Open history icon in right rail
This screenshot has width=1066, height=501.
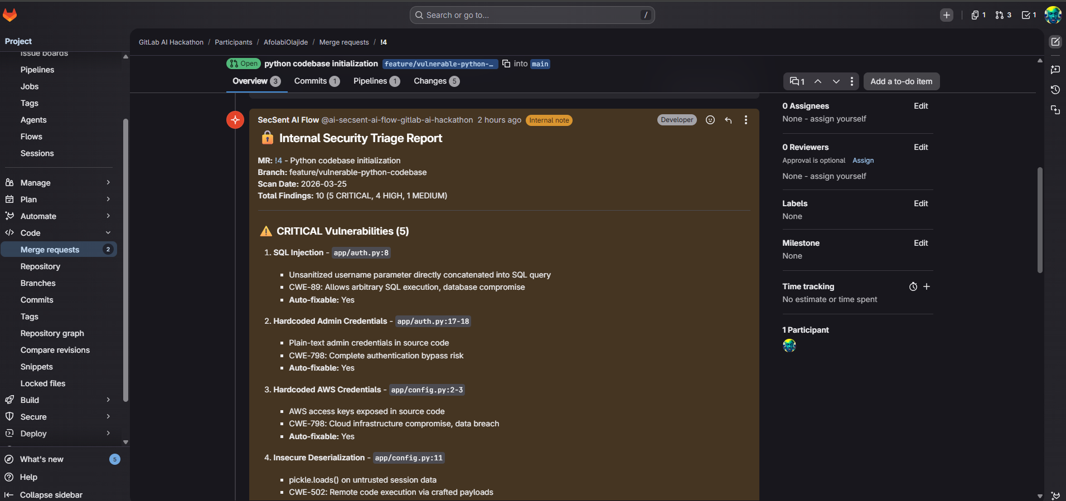point(1055,90)
